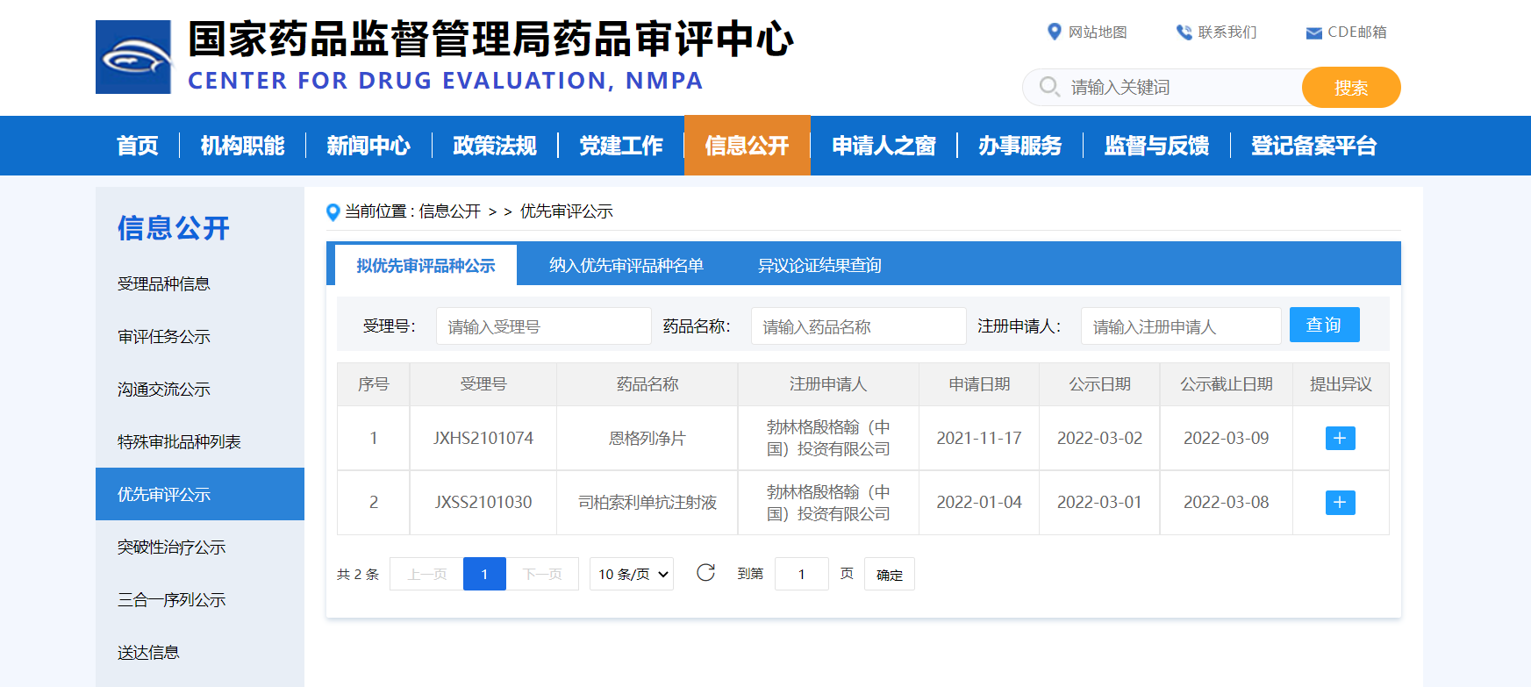1531x687 pixels.
Task: Click the CDE mailbox envelope icon
Action: pyautogui.click(x=1314, y=33)
